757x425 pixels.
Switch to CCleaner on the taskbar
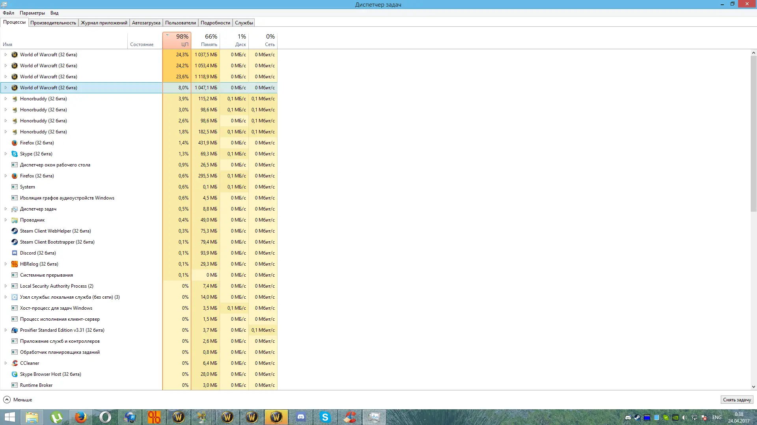pyautogui.click(x=350, y=417)
